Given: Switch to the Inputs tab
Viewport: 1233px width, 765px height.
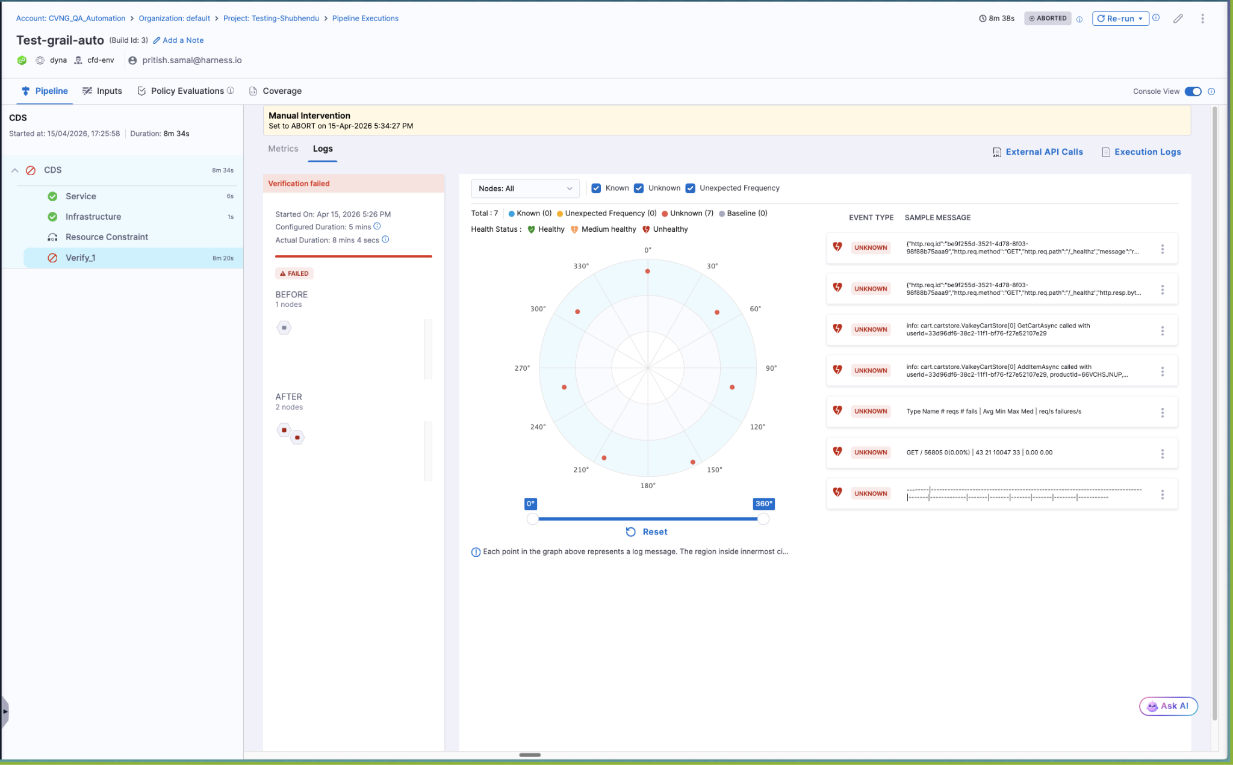Looking at the screenshot, I should (102, 91).
